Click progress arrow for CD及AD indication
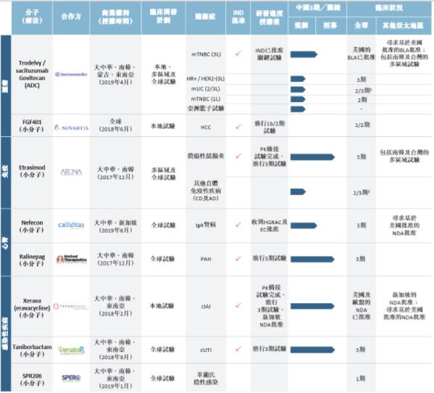The height and width of the screenshot is (393, 434). [298, 191]
